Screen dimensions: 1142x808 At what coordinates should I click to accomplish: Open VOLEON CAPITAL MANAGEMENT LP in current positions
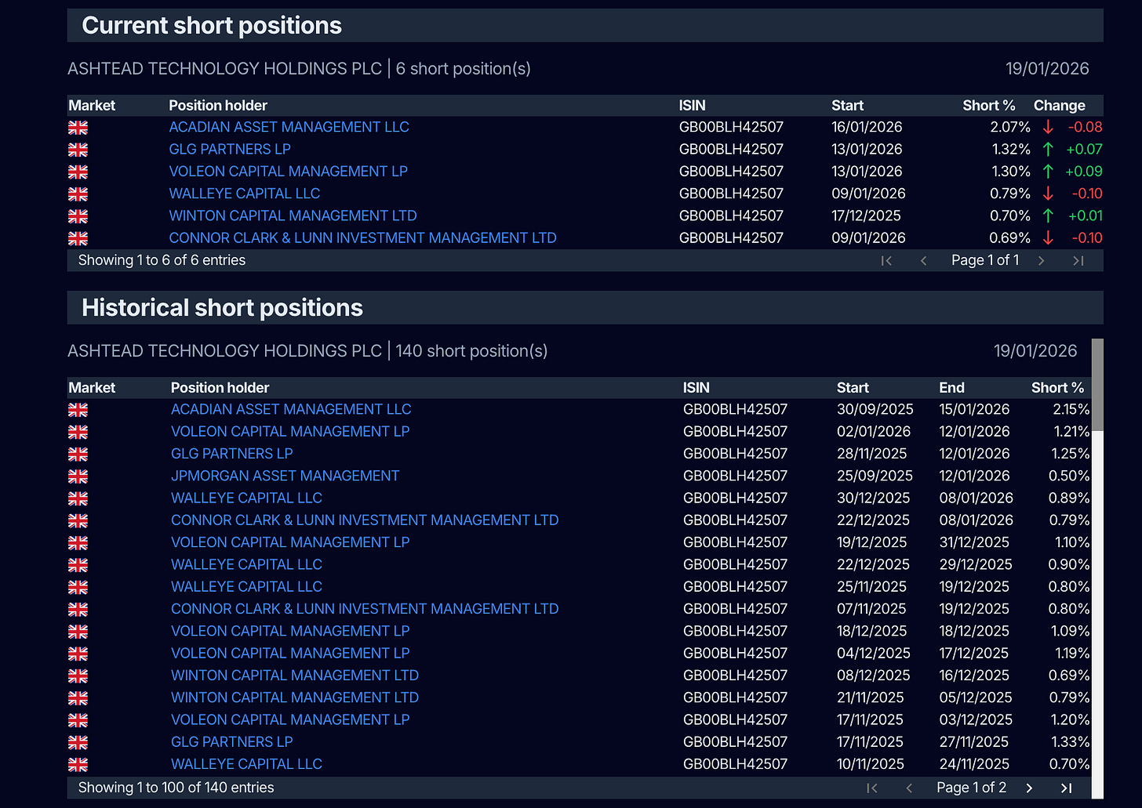pos(288,171)
